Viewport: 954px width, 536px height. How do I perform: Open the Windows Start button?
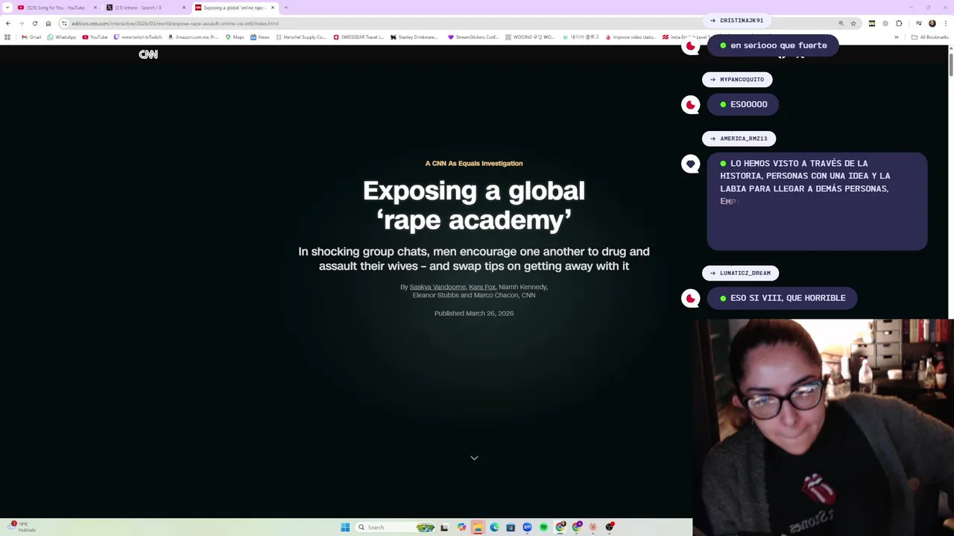pos(345,527)
